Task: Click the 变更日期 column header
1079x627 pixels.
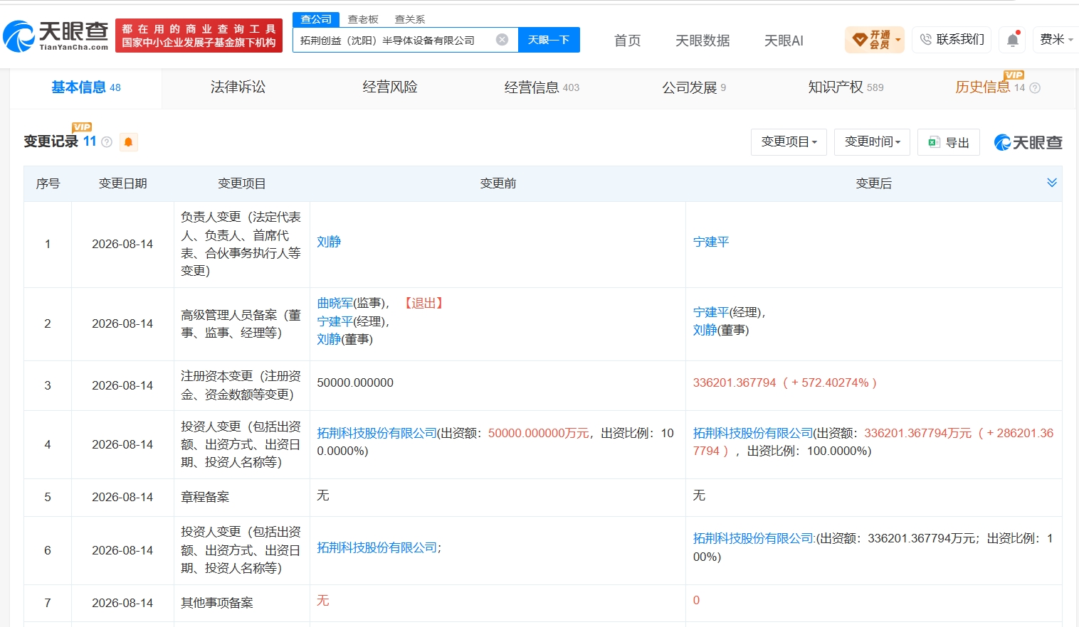Action: pyautogui.click(x=122, y=183)
